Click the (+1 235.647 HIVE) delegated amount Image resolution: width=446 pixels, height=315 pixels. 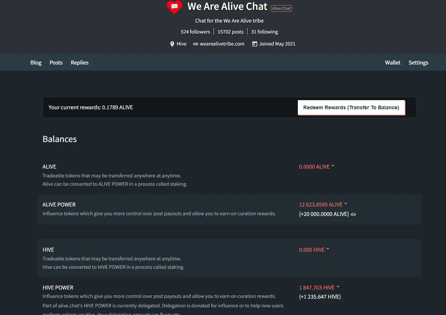point(320,297)
